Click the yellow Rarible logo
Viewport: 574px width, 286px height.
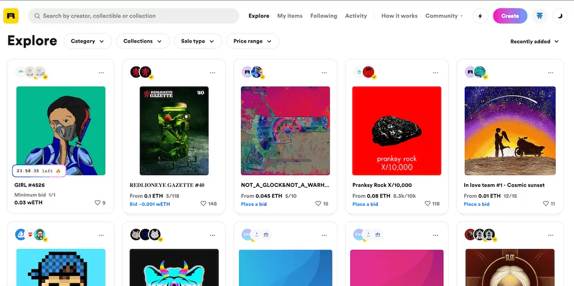[x=11, y=16]
